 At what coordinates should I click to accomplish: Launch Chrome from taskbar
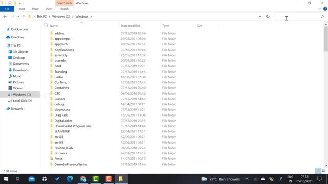coord(83,179)
